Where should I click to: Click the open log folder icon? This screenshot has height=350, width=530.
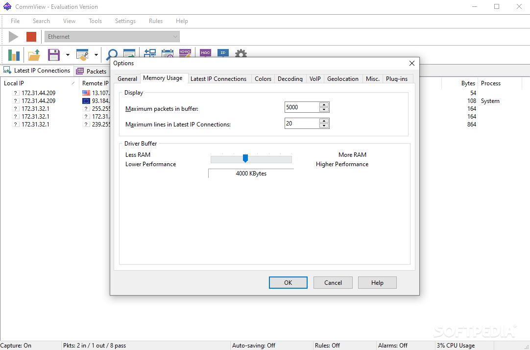coord(34,55)
